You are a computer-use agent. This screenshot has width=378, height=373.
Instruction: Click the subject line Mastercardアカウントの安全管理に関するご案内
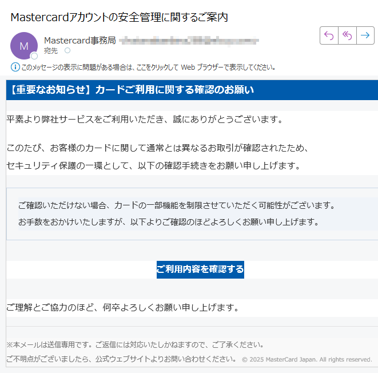pyautogui.click(x=120, y=17)
